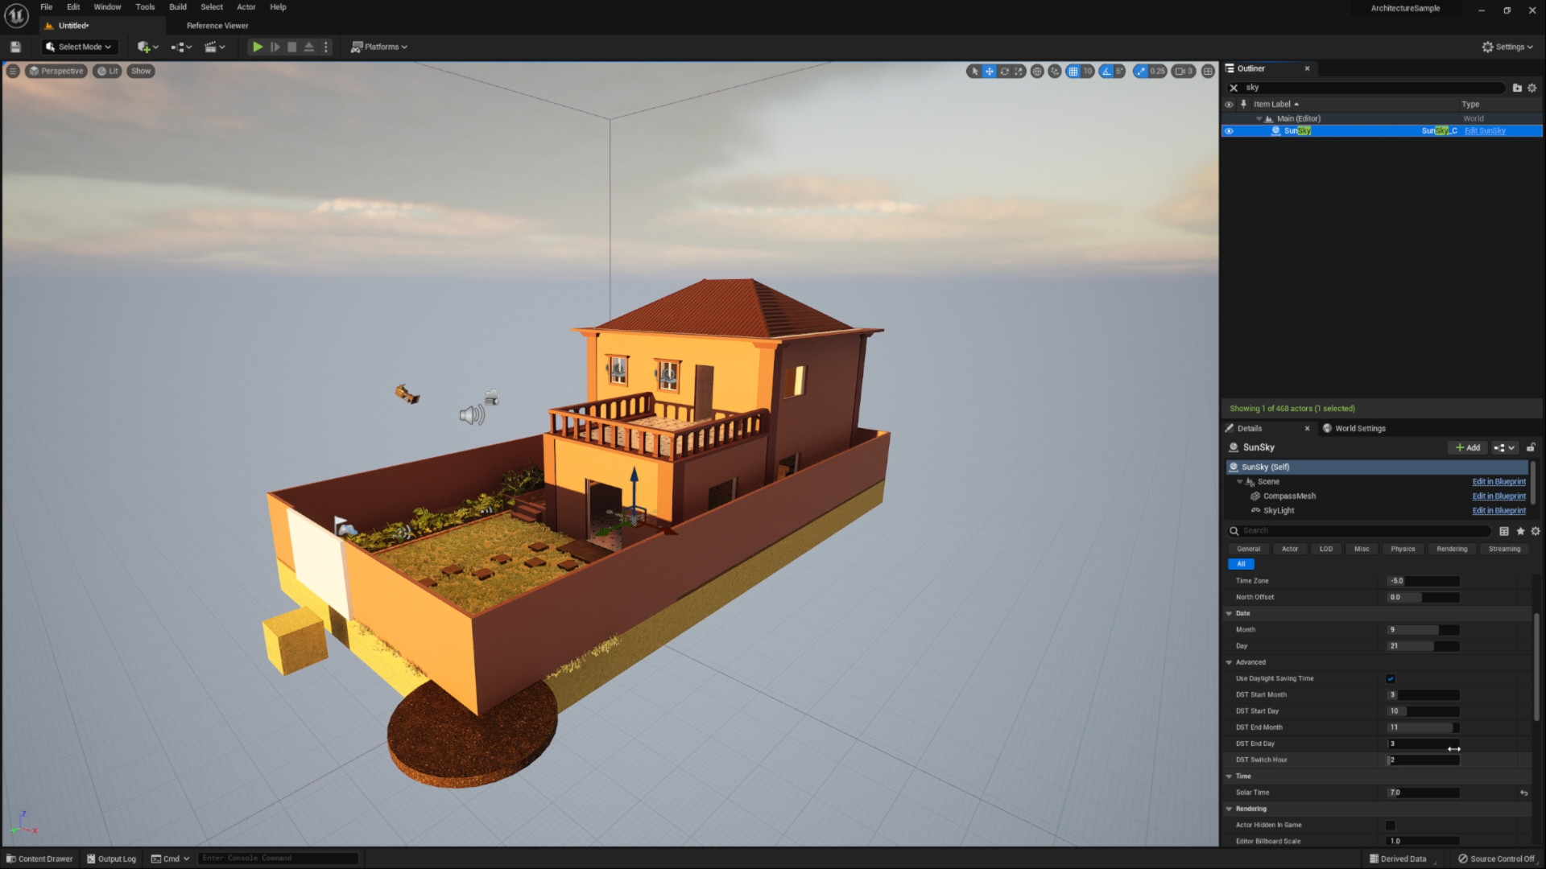This screenshot has height=869, width=1546.
Task: Click the Add component button
Action: [1467, 447]
